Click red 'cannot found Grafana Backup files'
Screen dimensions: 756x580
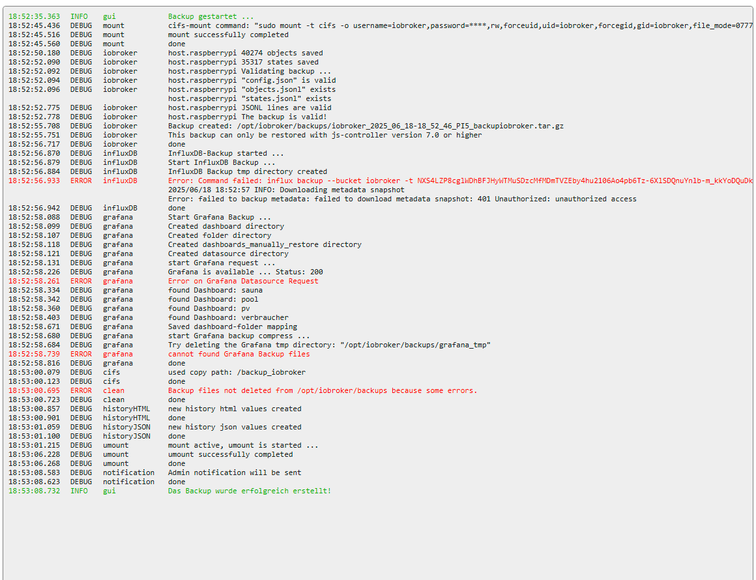coord(239,355)
